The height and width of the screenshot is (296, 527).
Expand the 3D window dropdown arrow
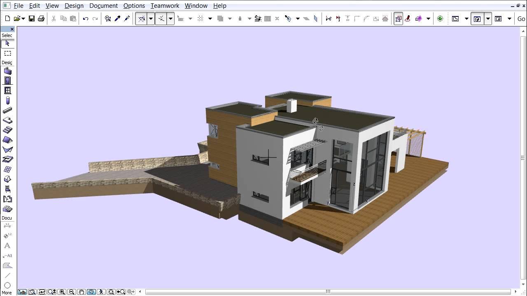click(x=488, y=18)
